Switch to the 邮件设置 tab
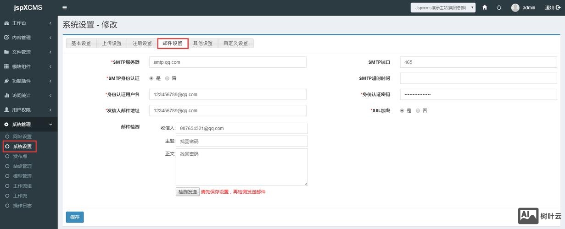 point(173,43)
